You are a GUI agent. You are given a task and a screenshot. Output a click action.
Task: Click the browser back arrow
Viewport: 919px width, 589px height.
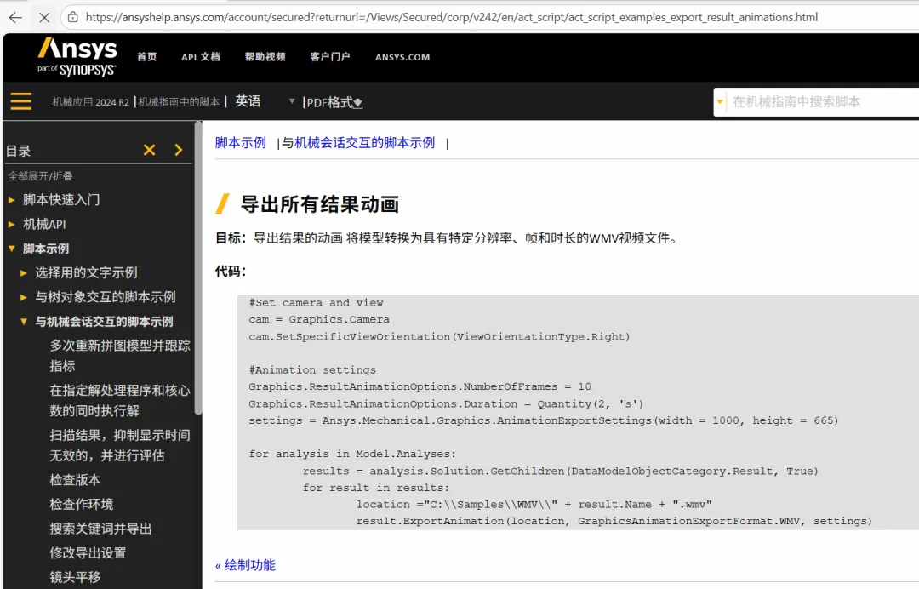[16, 18]
